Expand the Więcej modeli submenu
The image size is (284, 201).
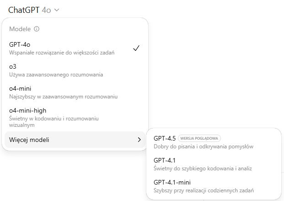(75, 140)
